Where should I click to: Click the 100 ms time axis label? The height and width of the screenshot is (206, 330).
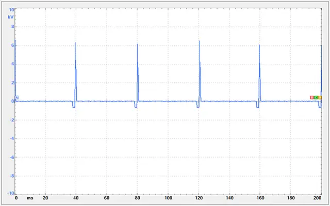tap(168, 198)
